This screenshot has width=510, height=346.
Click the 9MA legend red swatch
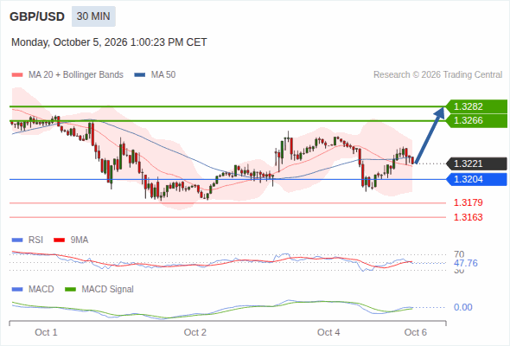pyautogui.click(x=59, y=240)
